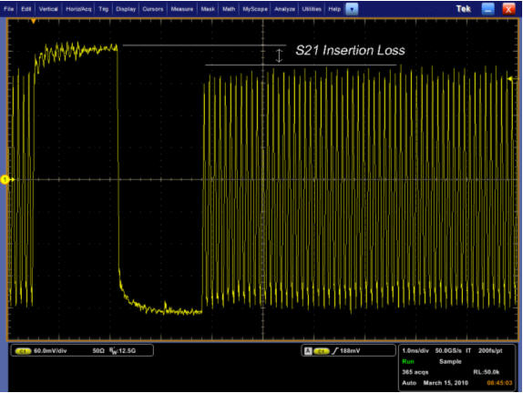Click the 1.0ns/div timebase readout

[x=415, y=351]
